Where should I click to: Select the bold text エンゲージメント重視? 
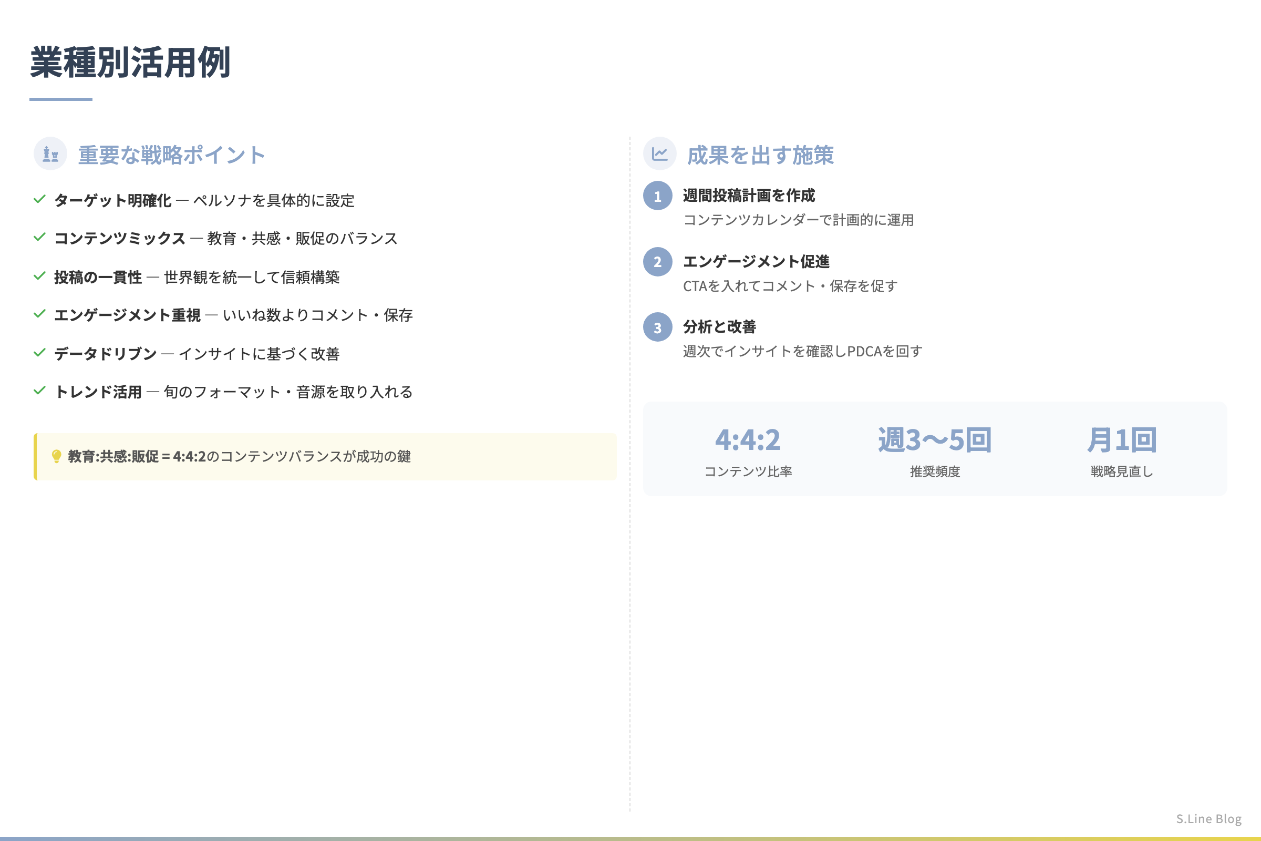tap(128, 315)
